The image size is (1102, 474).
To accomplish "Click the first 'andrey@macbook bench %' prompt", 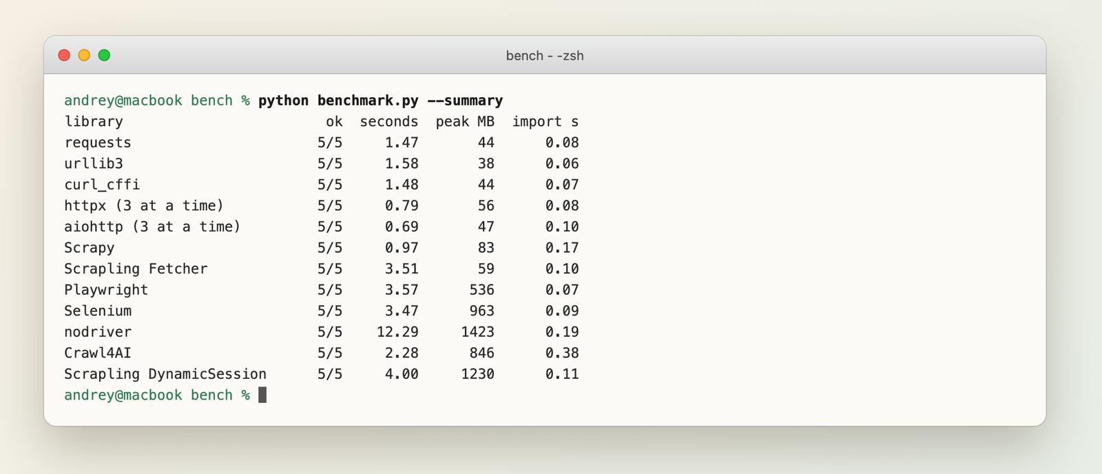I will [x=157, y=101].
